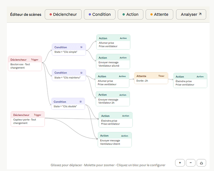Add a Déclencheur block from the toolbar

click(63, 14)
